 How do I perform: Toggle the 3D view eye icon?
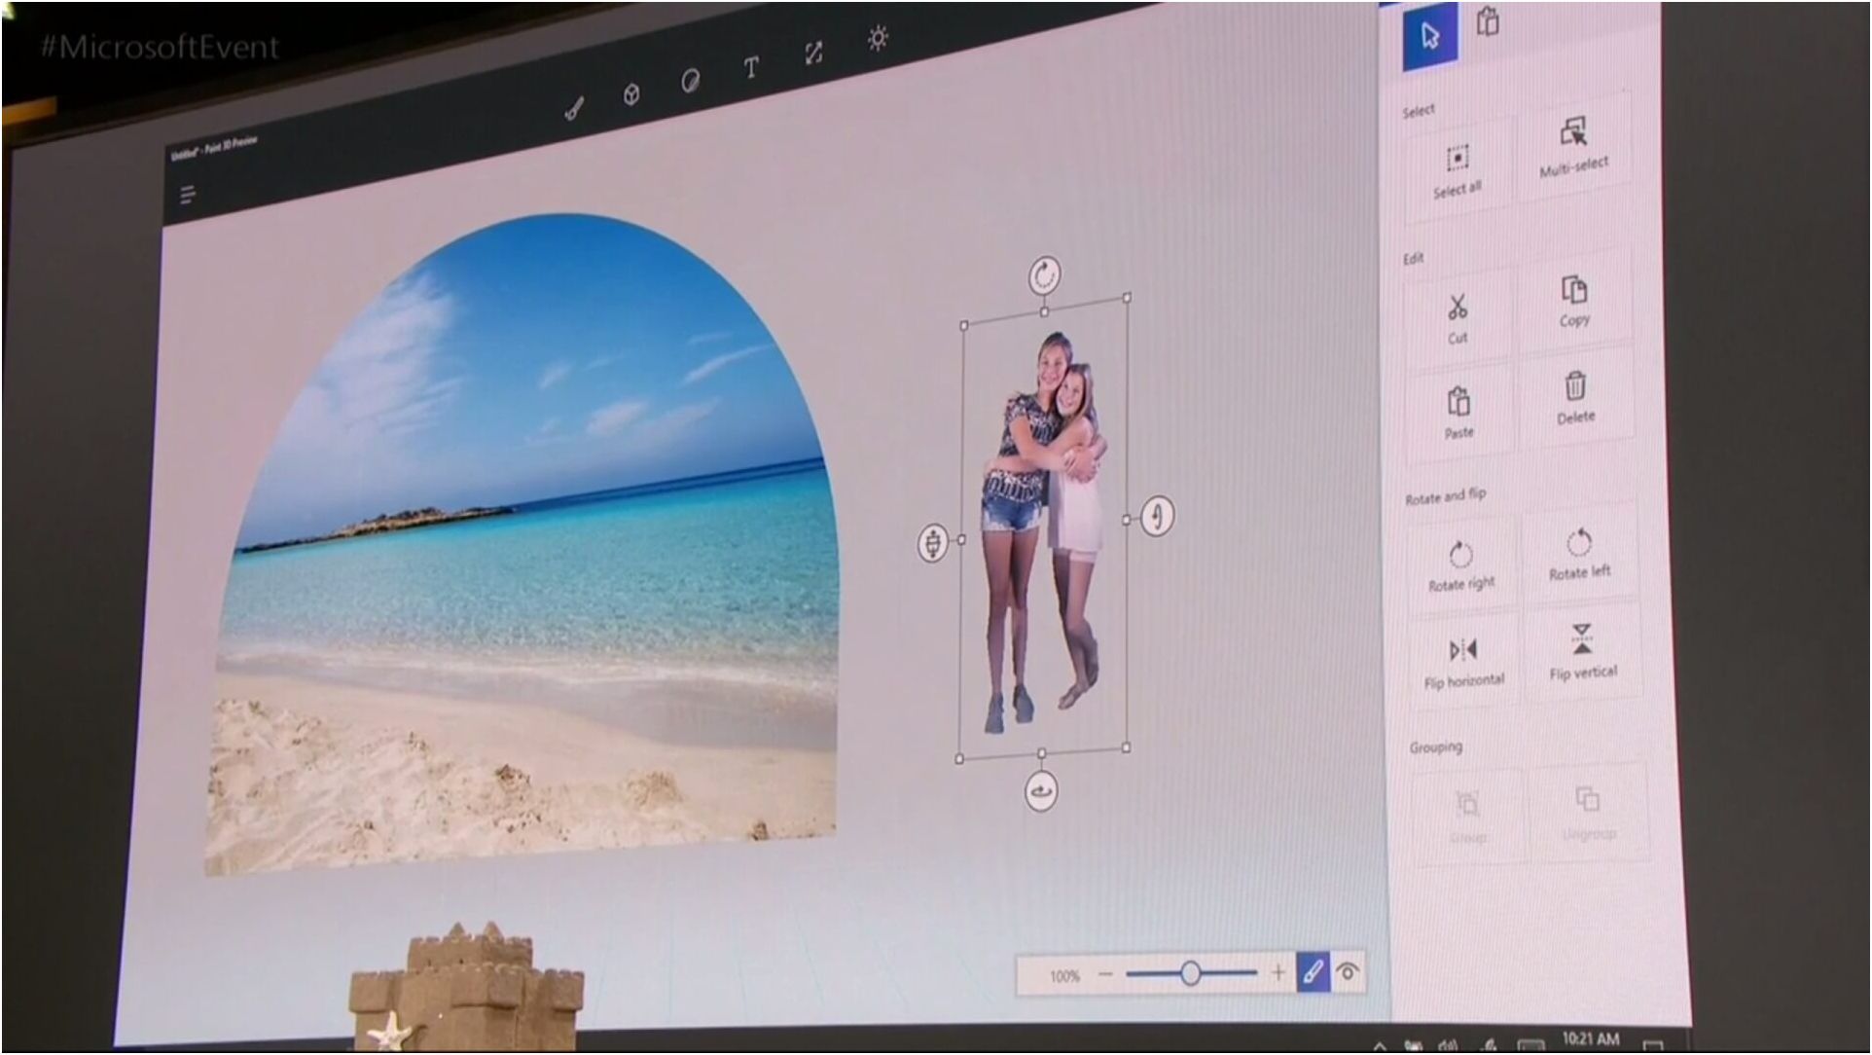coord(1348,971)
